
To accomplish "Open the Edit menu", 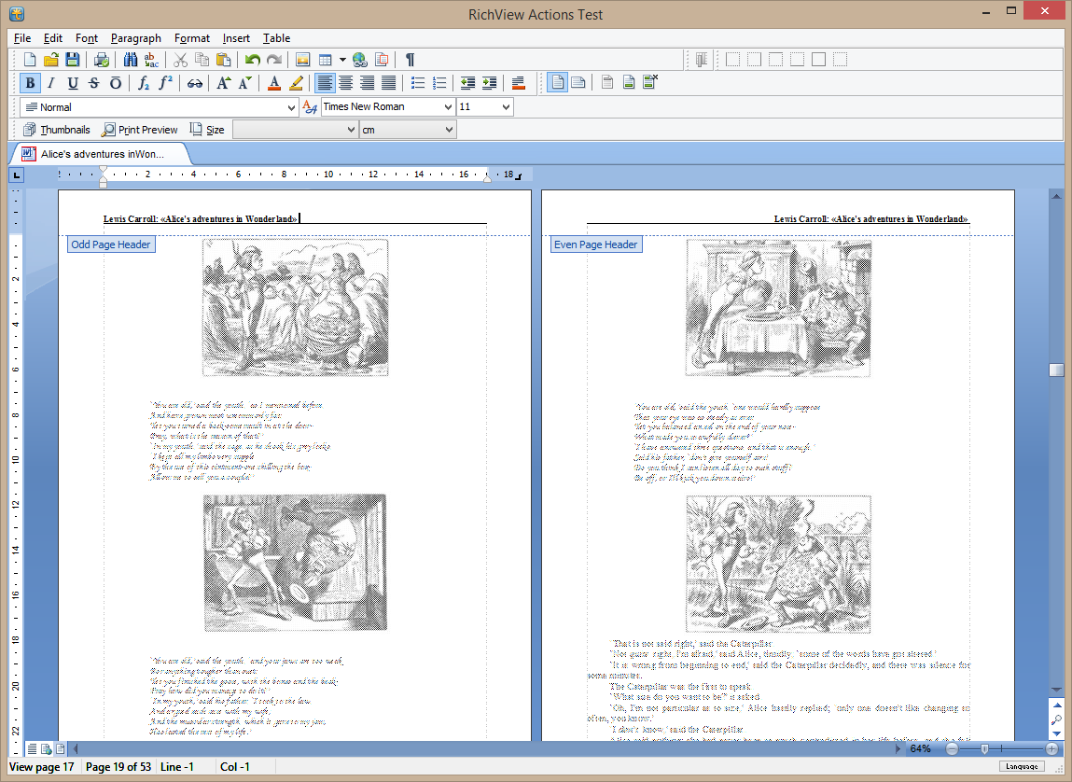I will 52,38.
